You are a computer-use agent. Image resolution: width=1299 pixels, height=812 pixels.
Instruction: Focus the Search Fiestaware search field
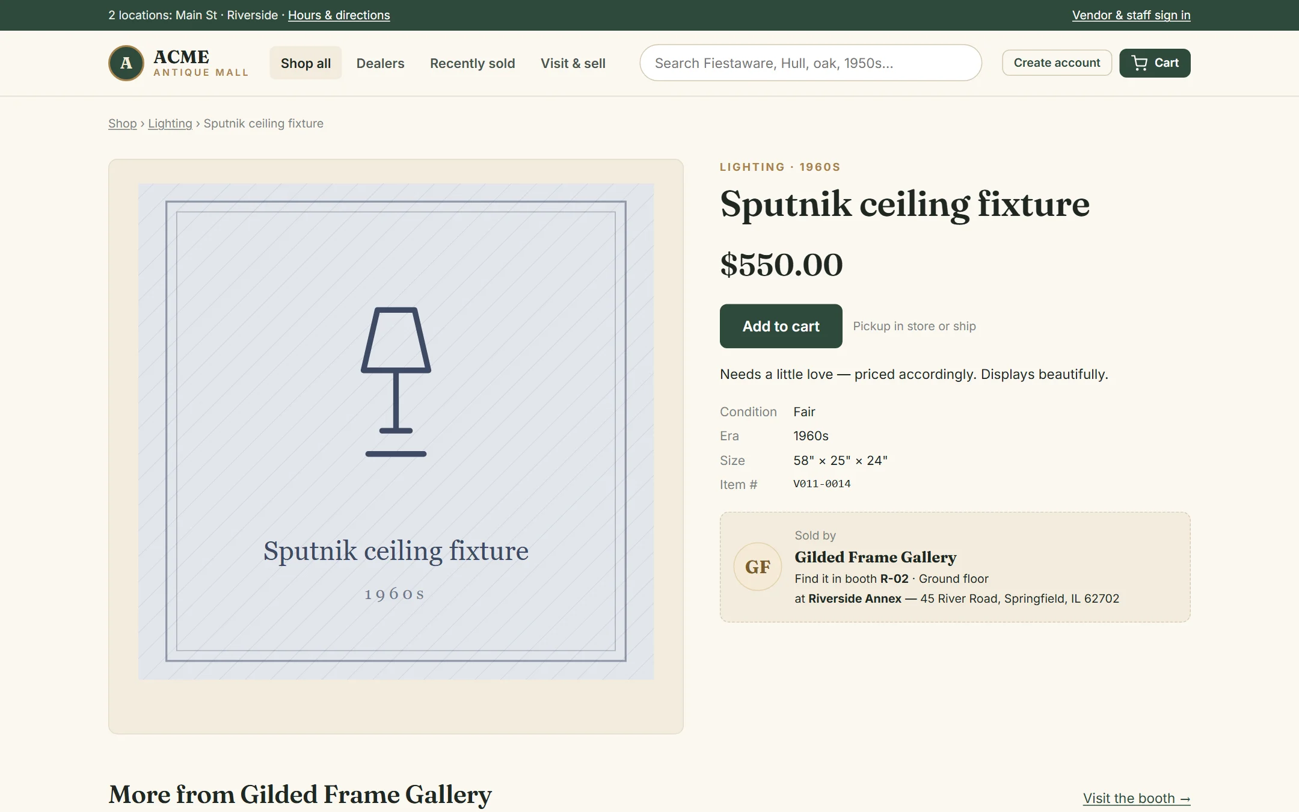click(x=811, y=63)
